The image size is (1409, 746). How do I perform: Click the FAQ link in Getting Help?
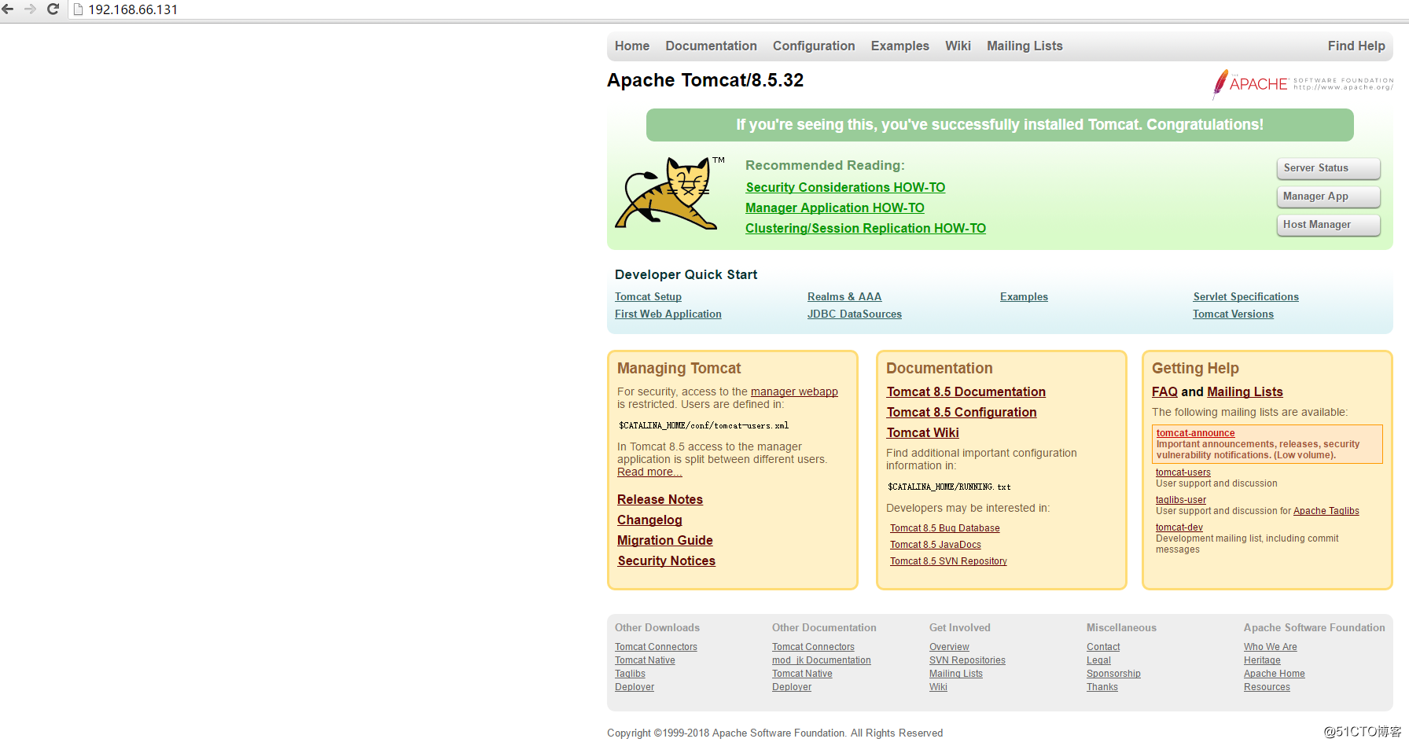pyautogui.click(x=1164, y=391)
